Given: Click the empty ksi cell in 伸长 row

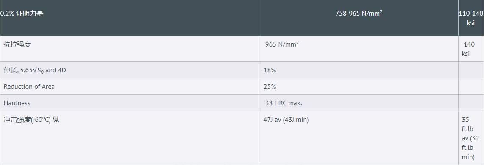Looking at the screenshot, I should click(x=471, y=70).
